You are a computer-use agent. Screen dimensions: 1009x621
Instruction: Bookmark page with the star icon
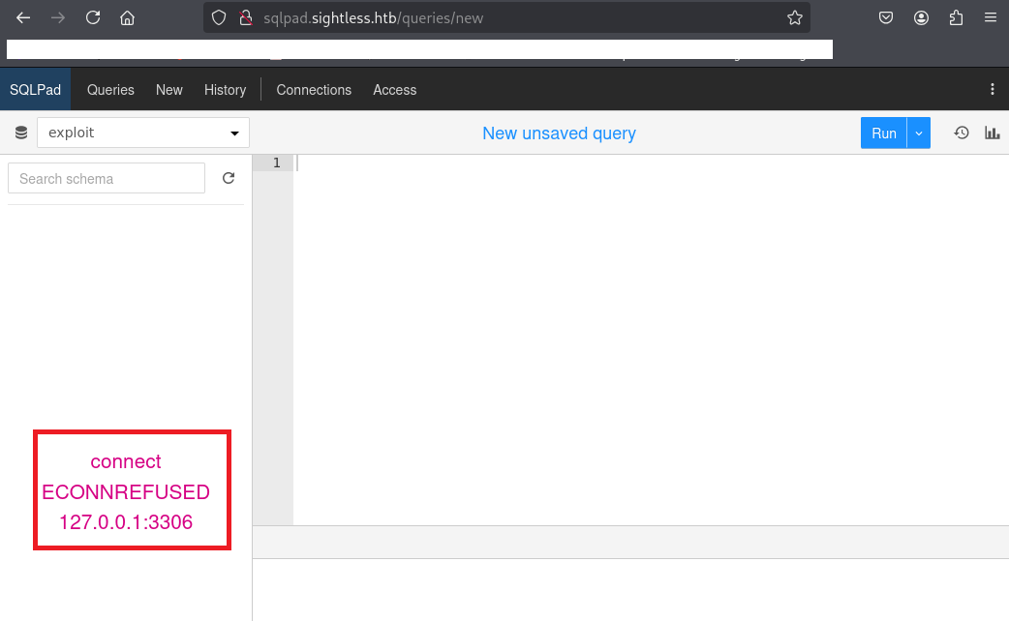(x=794, y=17)
